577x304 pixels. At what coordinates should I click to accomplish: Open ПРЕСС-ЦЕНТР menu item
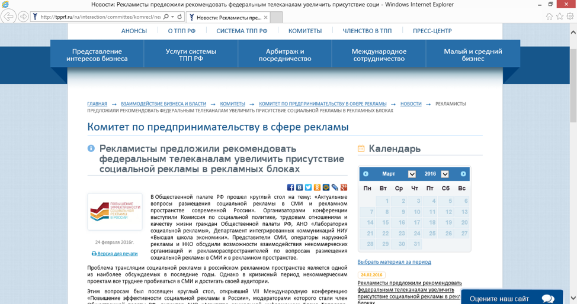point(432,31)
